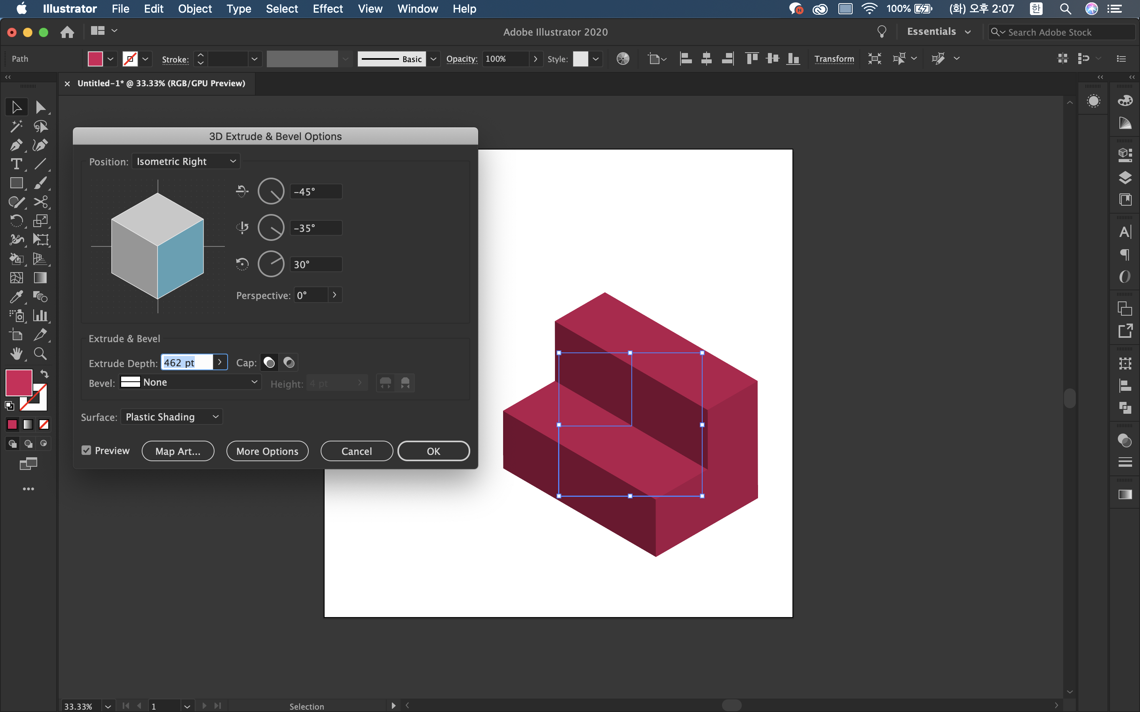Select the Zoom tool
This screenshot has width=1140, height=712.
[x=40, y=354]
